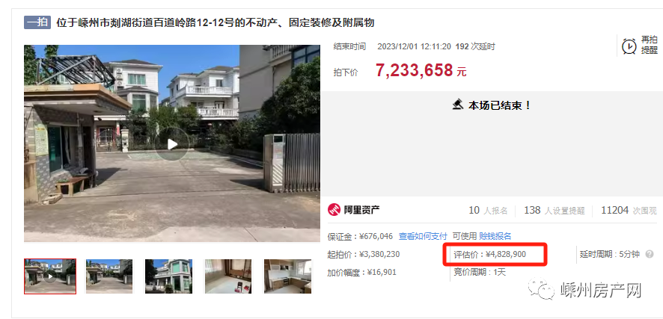663x319 pixels.
Task: Click the 一拍 auction round badge
Action: pyautogui.click(x=37, y=22)
